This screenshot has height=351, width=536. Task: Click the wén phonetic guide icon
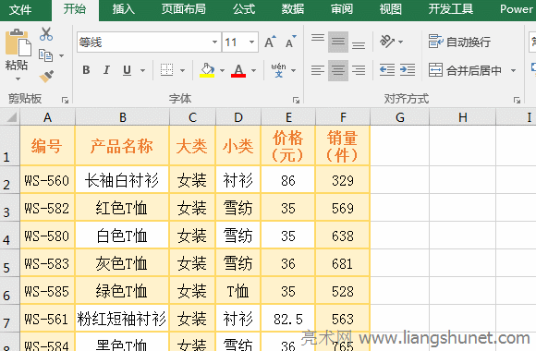point(278,70)
